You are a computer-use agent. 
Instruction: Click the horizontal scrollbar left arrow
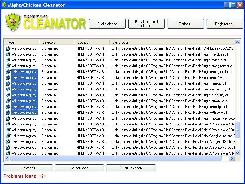[7, 159]
